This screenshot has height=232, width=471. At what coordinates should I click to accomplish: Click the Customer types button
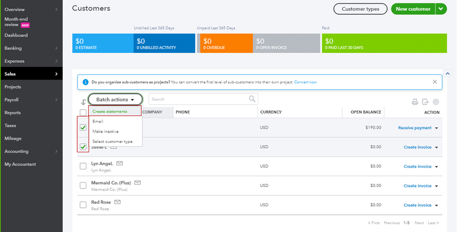[361, 9]
